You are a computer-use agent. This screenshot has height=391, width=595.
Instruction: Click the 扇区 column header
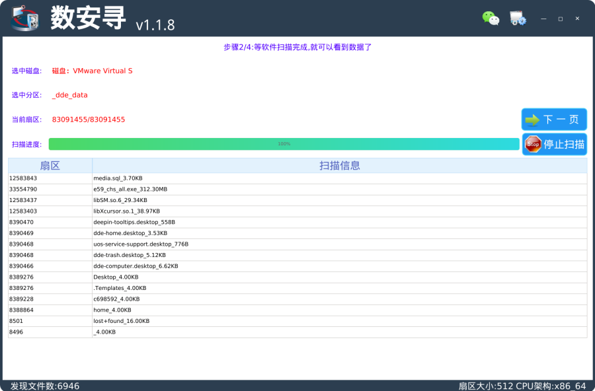pyautogui.click(x=50, y=166)
